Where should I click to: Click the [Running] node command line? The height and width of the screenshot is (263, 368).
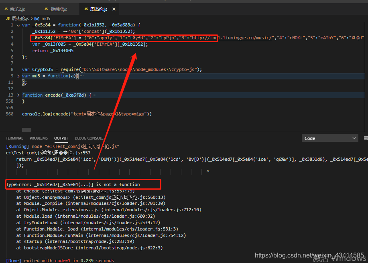tap(63, 146)
